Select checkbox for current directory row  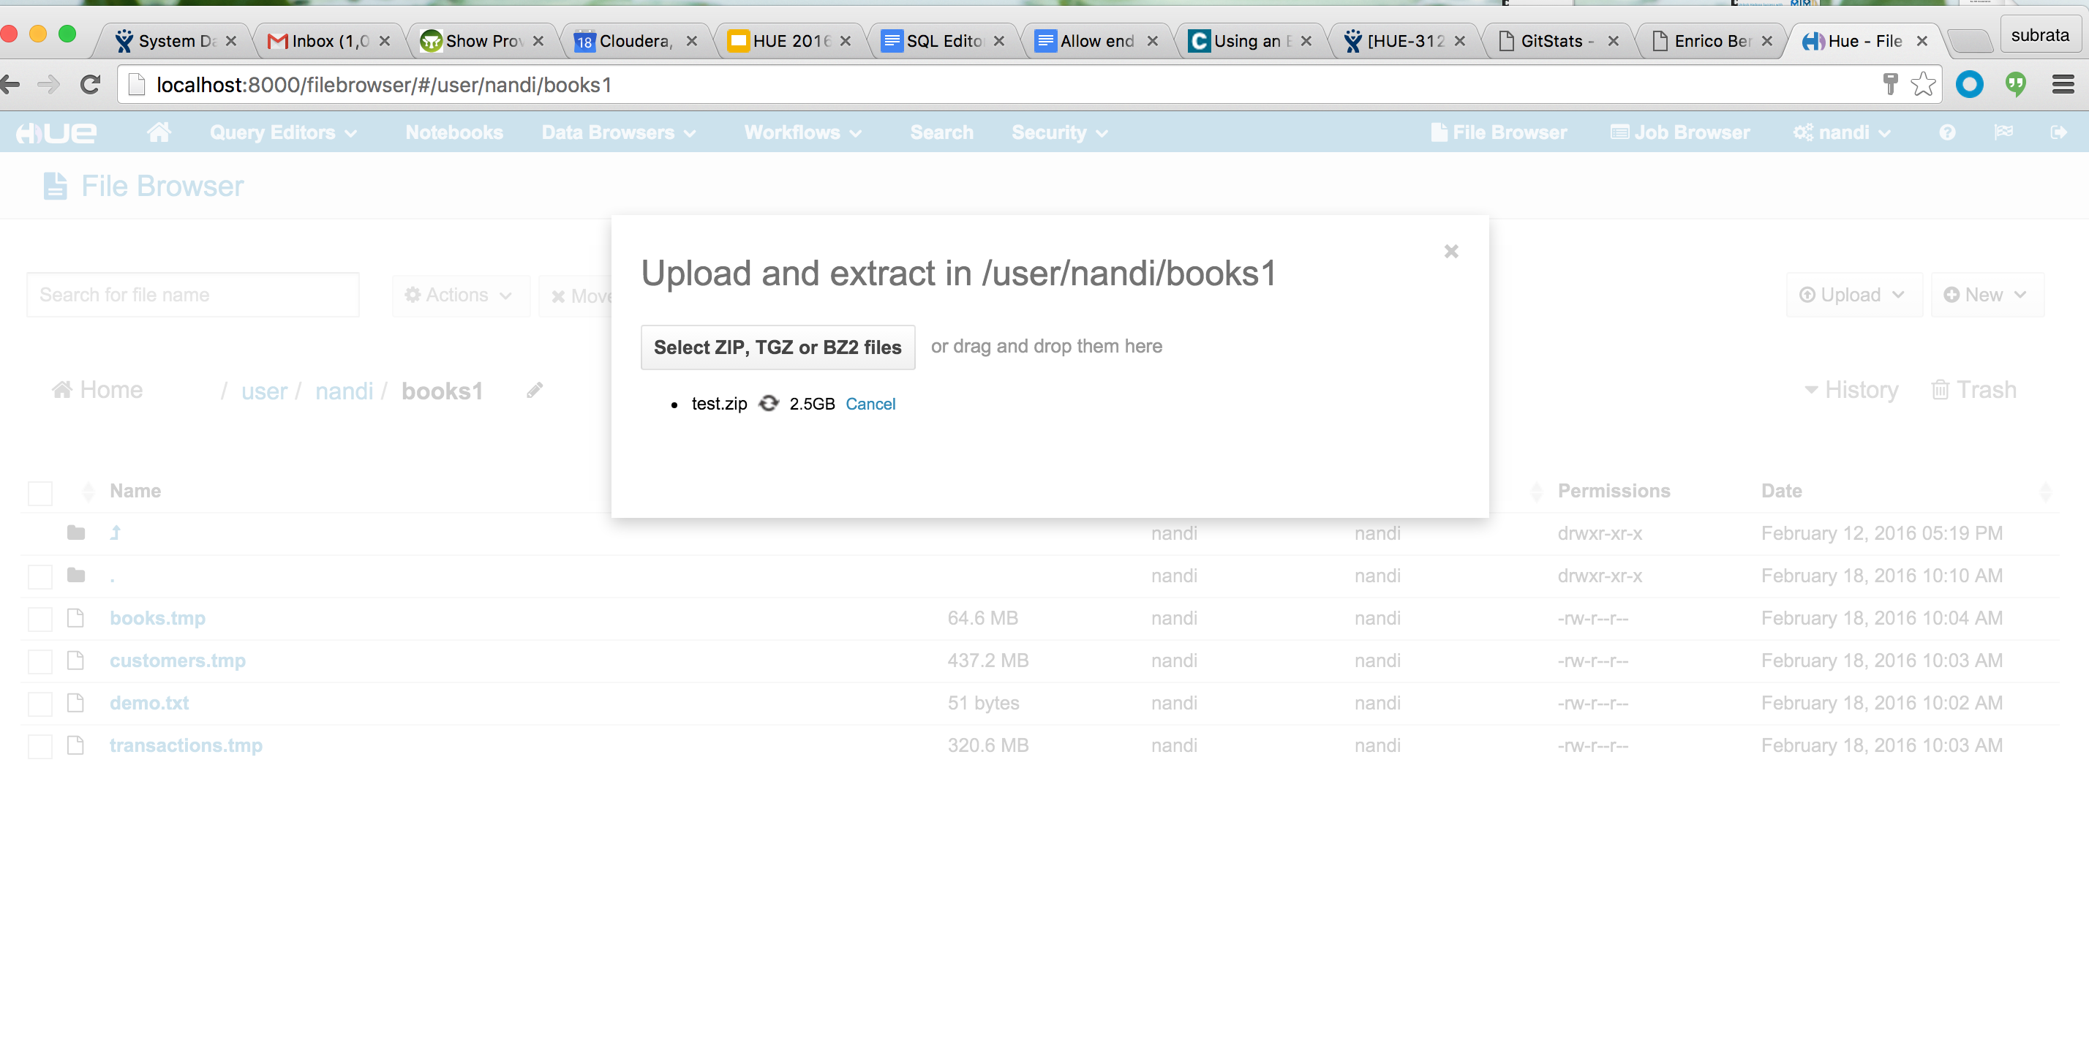point(39,576)
